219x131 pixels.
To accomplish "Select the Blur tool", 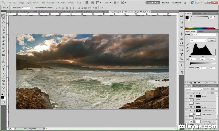I will tap(4, 58).
